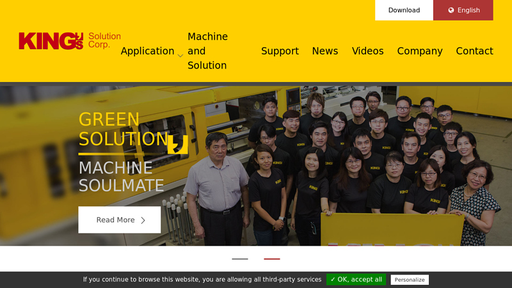Viewport: 512px width, 288px height.
Task: Click the Green Solution banner heading
Action: (109, 129)
